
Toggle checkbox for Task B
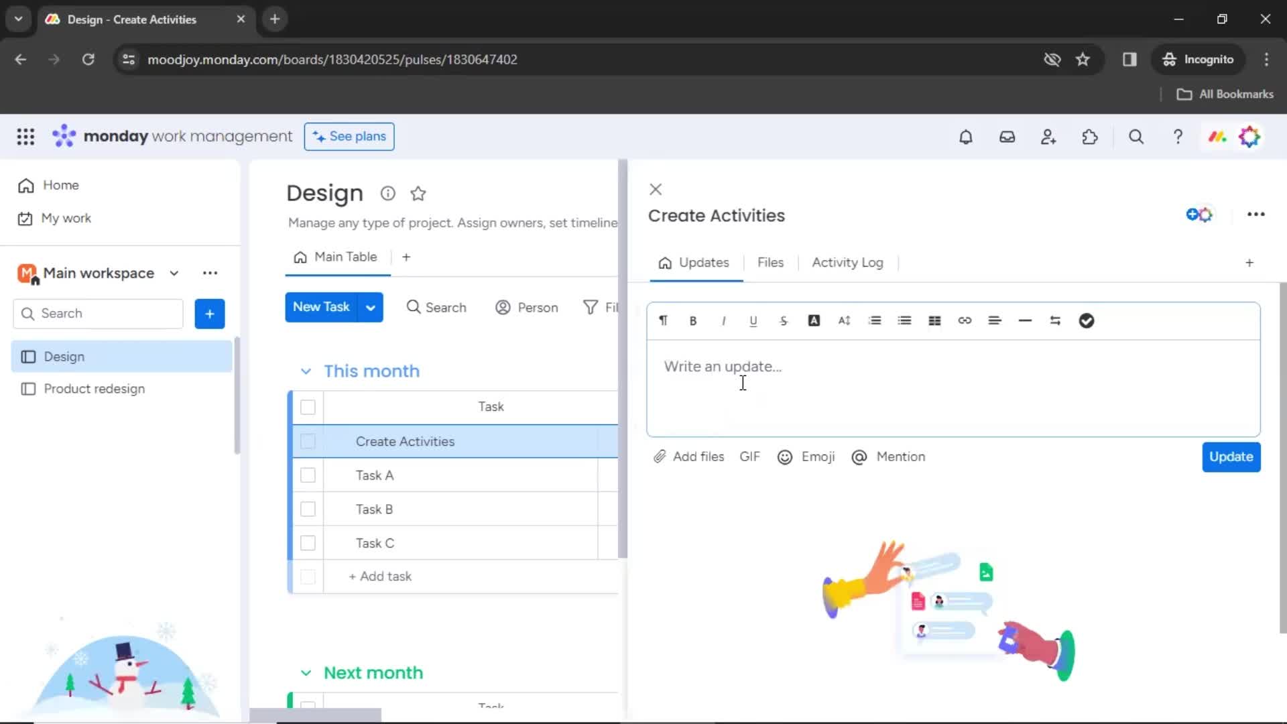tap(308, 509)
